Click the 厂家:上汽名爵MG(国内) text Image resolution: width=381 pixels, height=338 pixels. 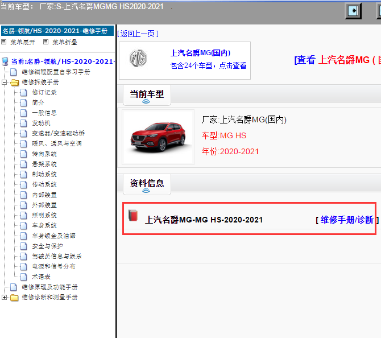point(244,119)
